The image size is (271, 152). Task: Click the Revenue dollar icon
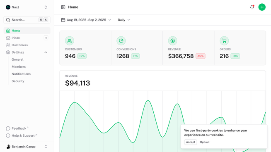(173, 41)
